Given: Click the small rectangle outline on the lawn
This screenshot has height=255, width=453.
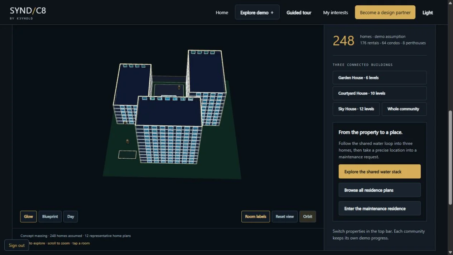Looking at the screenshot, I should pyautogui.click(x=127, y=154).
